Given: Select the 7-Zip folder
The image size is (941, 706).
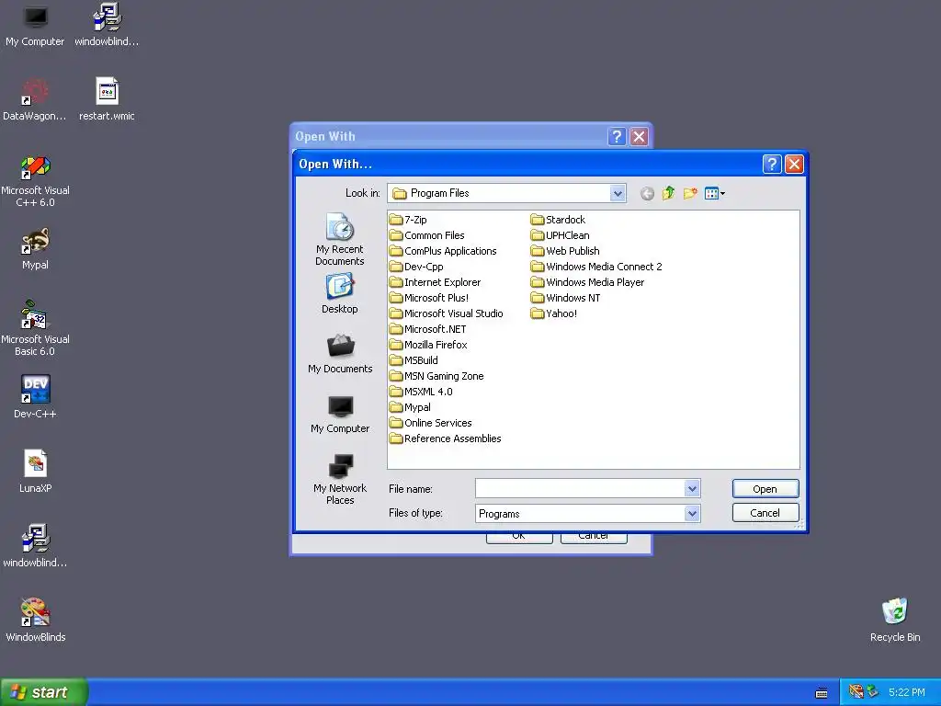Looking at the screenshot, I should coord(408,220).
